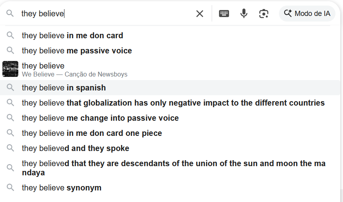Choose "they believe me change into passive voice"
The height and width of the screenshot is (202, 343).
100,118
